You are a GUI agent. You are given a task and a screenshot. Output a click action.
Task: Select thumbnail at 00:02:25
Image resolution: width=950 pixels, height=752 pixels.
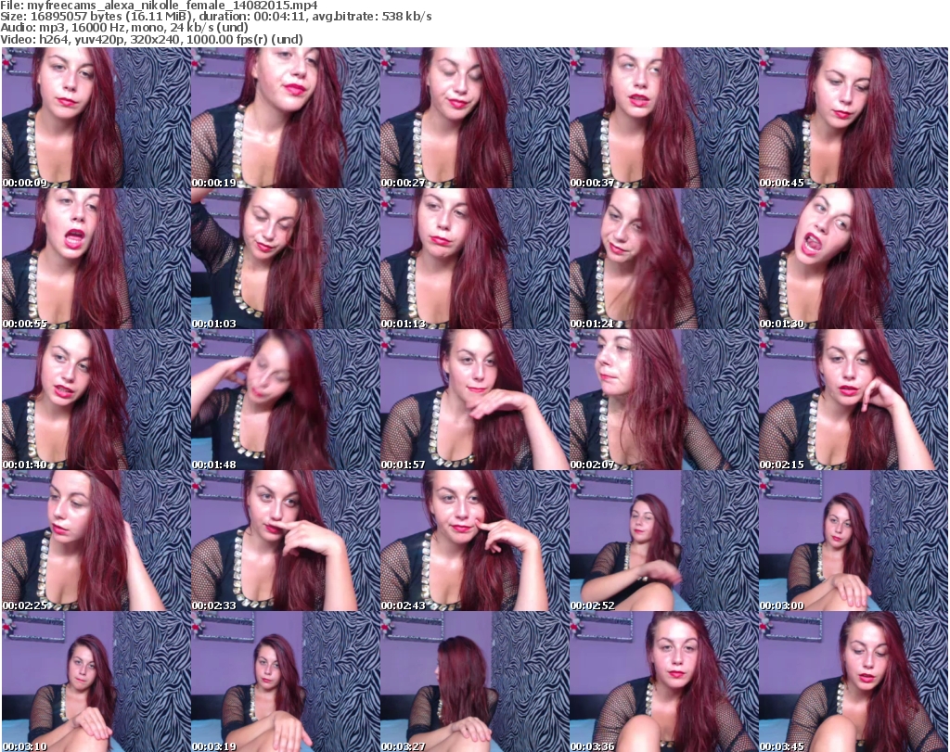[x=96, y=541]
